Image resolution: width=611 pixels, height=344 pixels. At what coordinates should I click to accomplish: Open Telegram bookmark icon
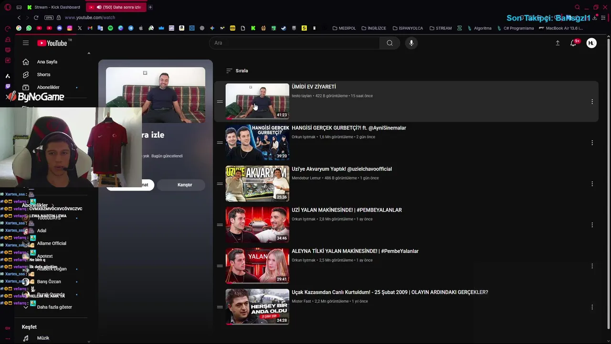click(x=130, y=28)
